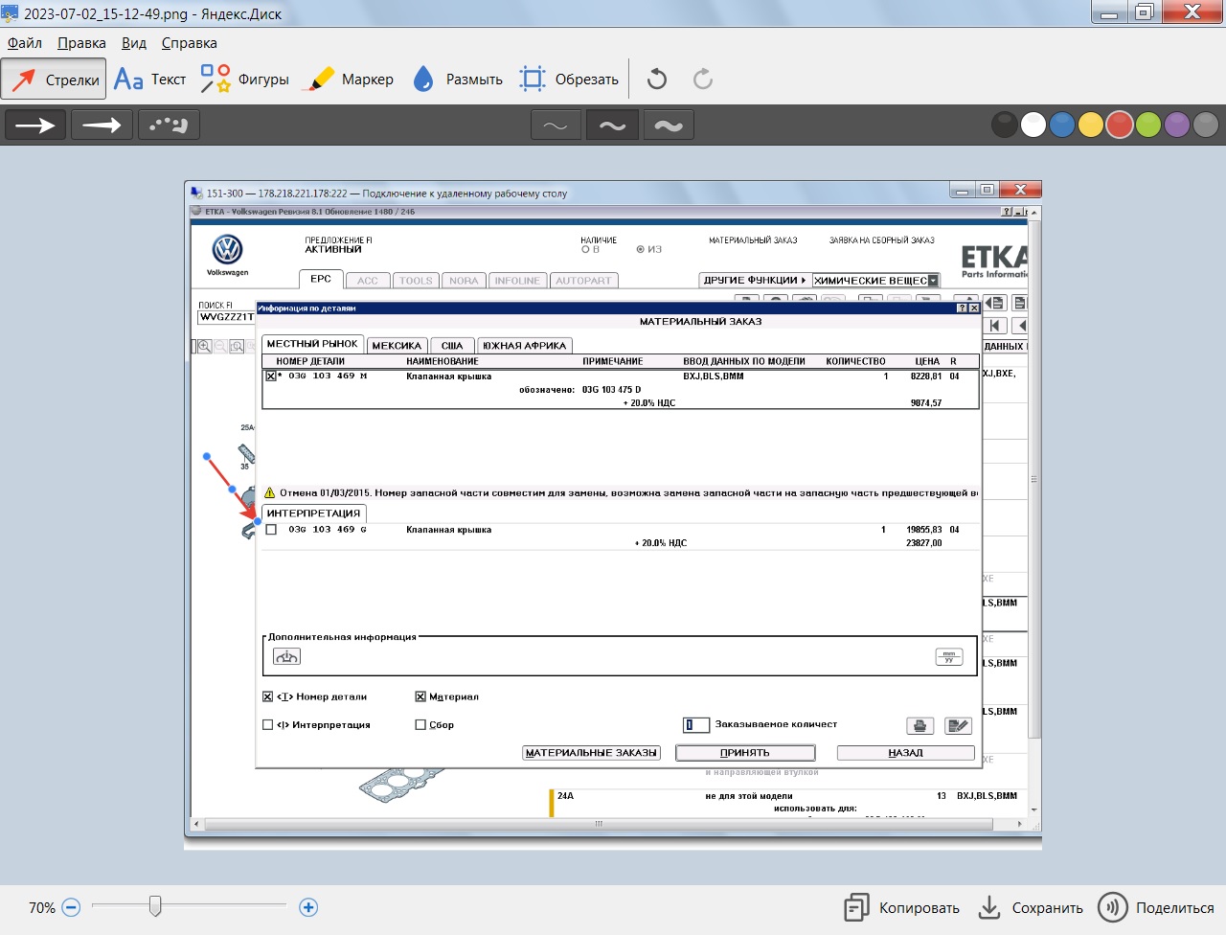The height and width of the screenshot is (935, 1226).
Task: Switch to ЮЖНАЯ АФРИКА tab
Action: pos(525,346)
